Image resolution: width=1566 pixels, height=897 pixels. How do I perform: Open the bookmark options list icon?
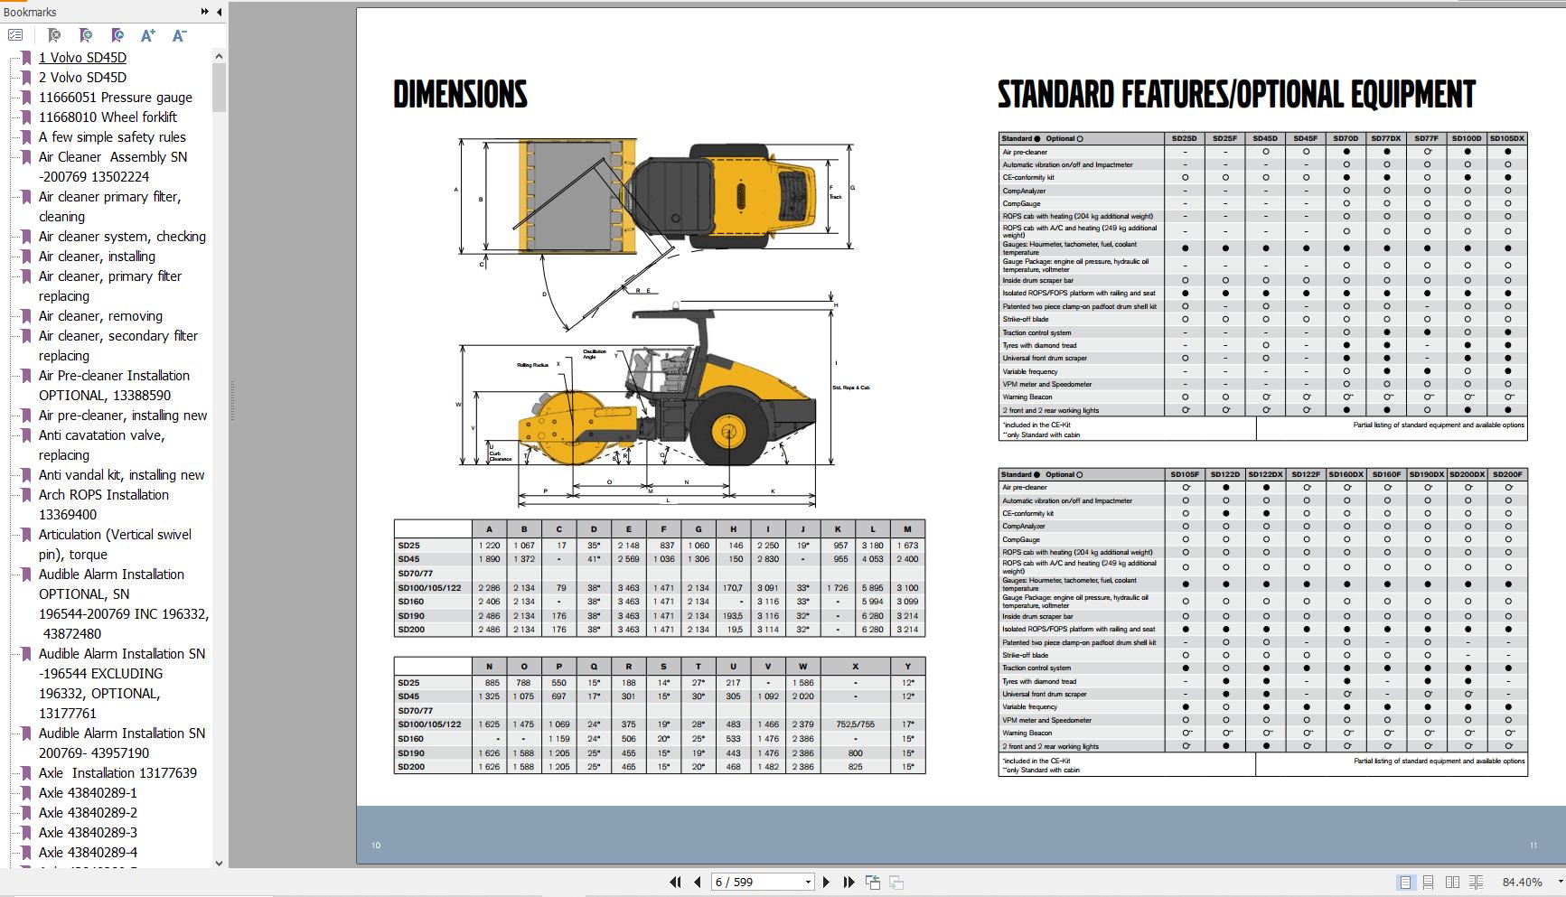(x=14, y=35)
